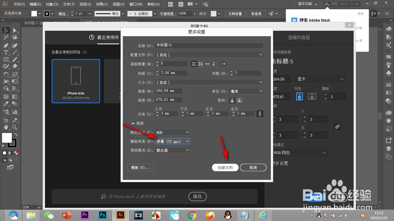
Task: Click the 模板(T)... button
Action: click(x=141, y=168)
